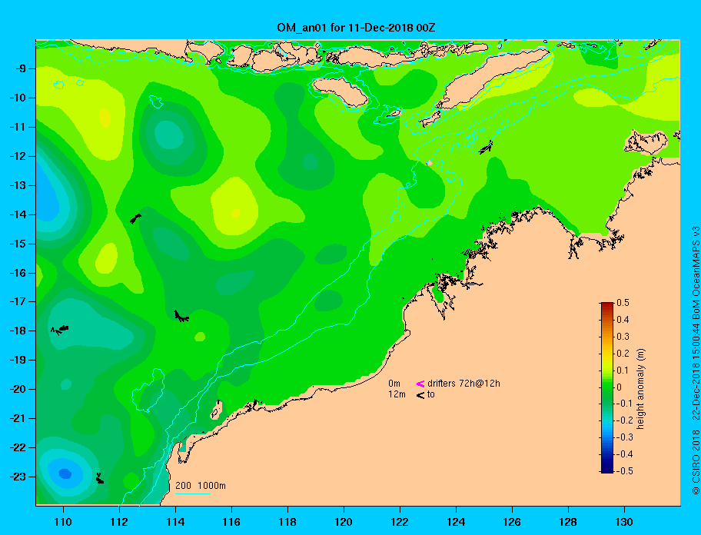Click the '200 1000m' bathymetry contour label
This screenshot has width=701, height=535.
[x=201, y=486]
